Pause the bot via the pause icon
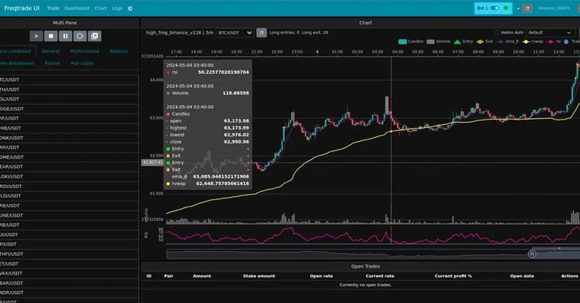Image resolution: width=580 pixels, height=303 pixels. 65,36
